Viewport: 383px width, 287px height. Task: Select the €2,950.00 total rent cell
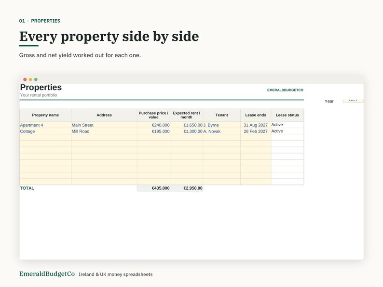click(x=186, y=188)
